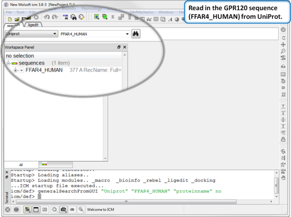Click the binoculars search button

[x=136, y=34]
